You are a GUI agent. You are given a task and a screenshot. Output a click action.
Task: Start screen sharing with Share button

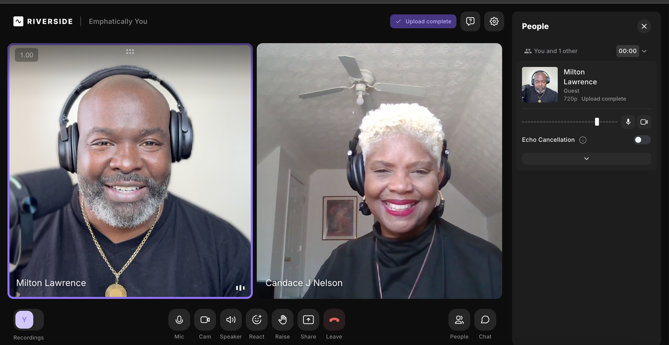[x=308, y=320]
